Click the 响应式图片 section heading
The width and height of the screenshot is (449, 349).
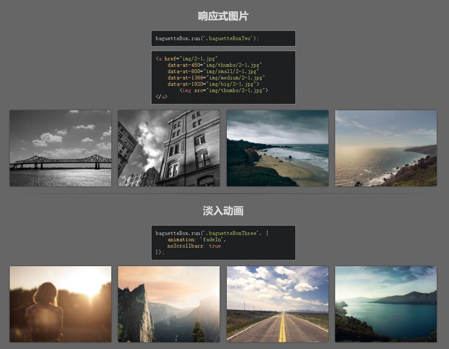[223, 16]
